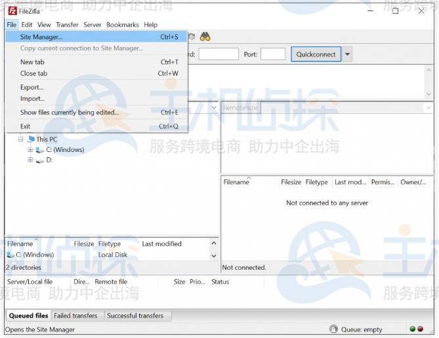This screenshot has width=439, height=338.
Task: Open the Quickconnect history dropdown arrow
Action: pos(347,54)
